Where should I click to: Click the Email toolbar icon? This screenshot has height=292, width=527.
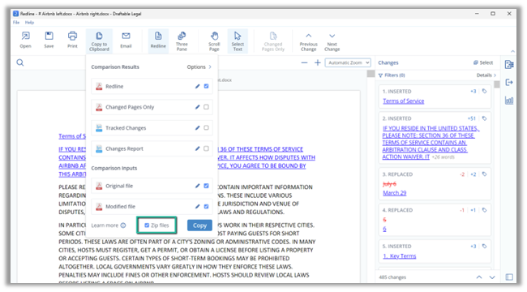coord(126,40)
